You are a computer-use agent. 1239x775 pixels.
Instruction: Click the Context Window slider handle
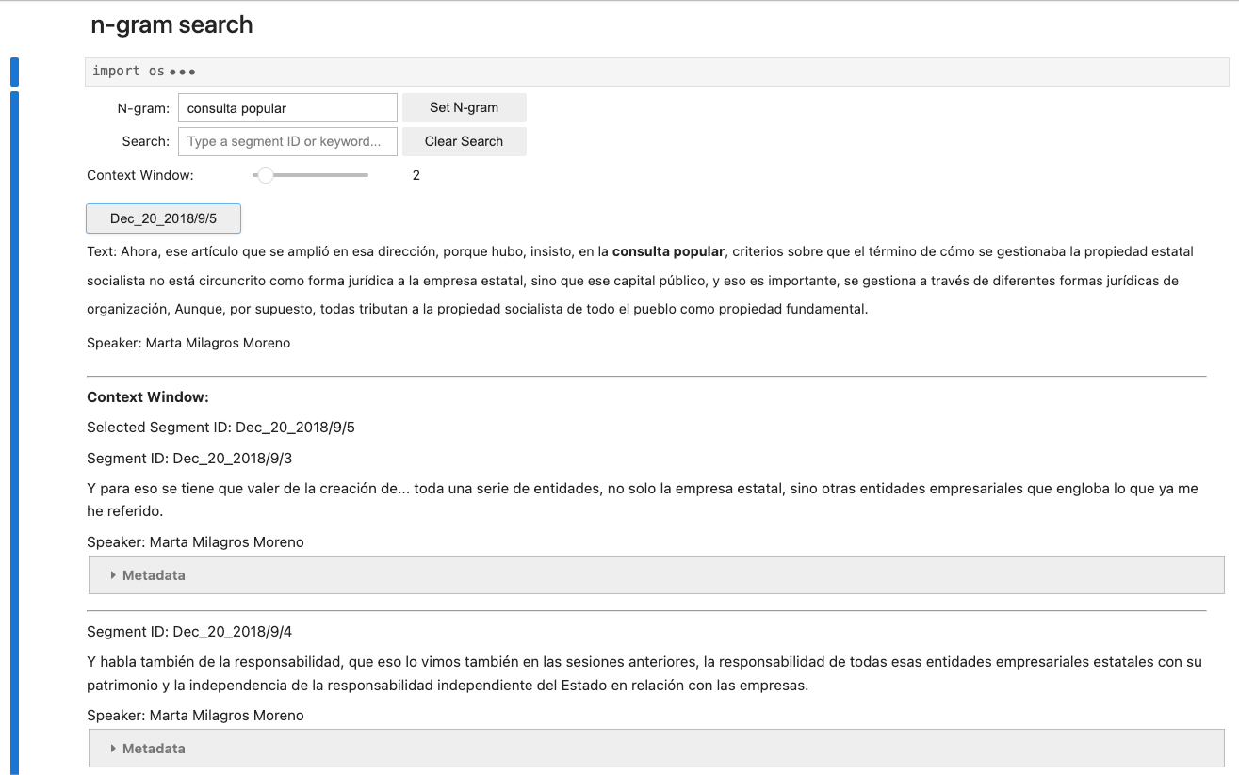click(266, 175)
